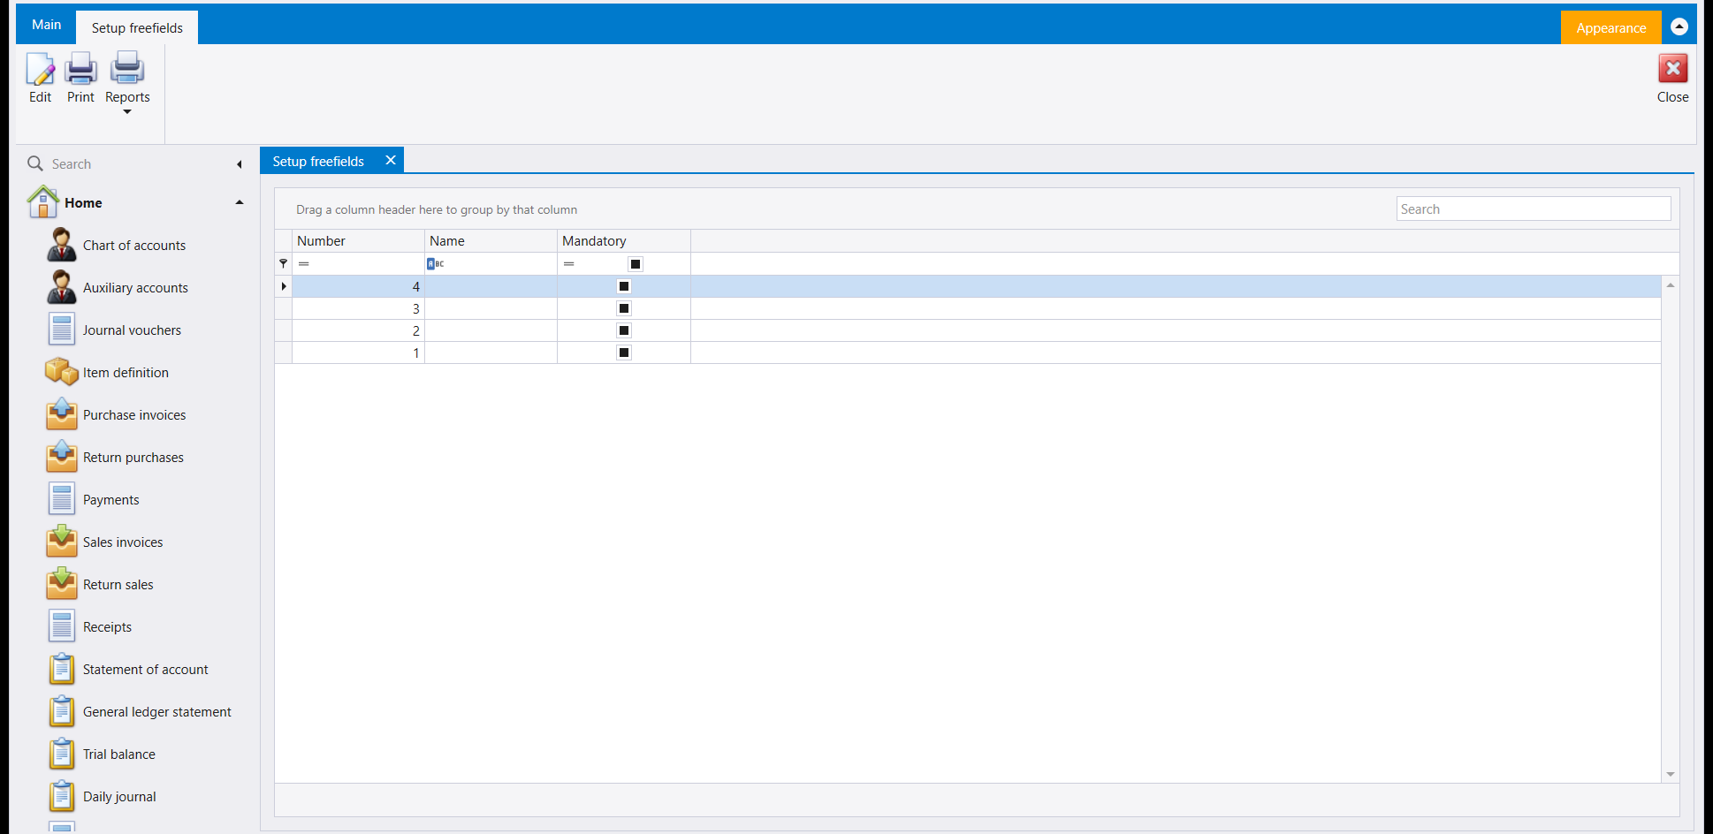This screenshot has height=834, width=1713.
Task: Toggle Mandatory checkbox for row number 2
Action: 624,330
